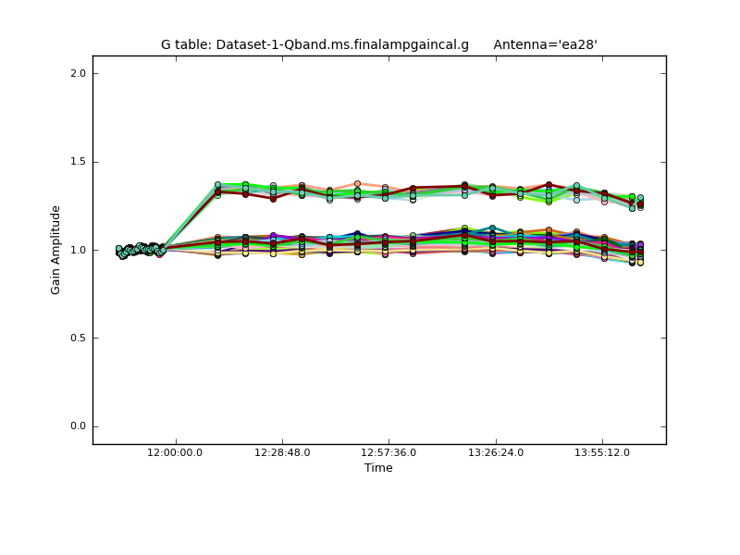Click the 13:26:24.0 time tick label
The width and height of the screenshot is (740, 555).
click(x=496, y=452)
